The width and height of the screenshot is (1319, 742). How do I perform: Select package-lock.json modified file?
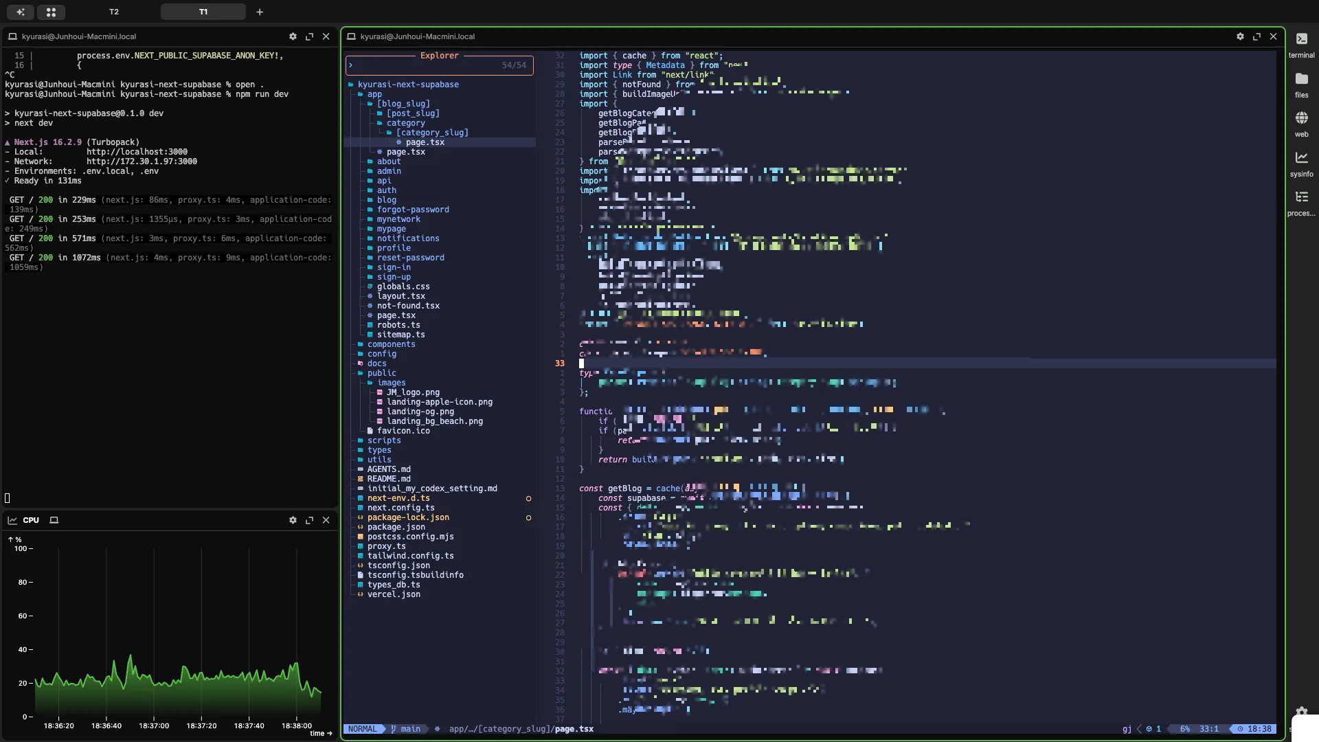tap(407, 517)
